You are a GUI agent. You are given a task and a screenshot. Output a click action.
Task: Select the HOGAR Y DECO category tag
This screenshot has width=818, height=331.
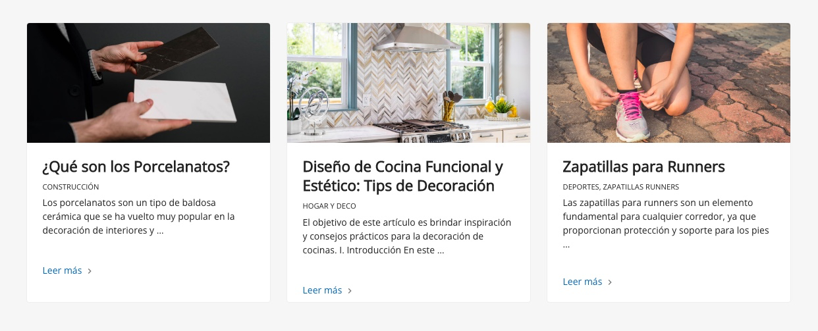point(329,206)
